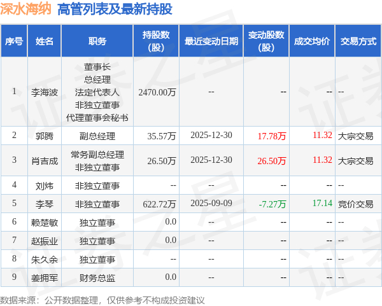Select the 成交均价 column header

tap(312, 41)
